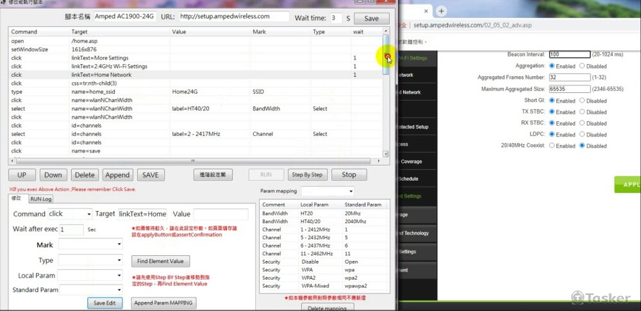Click the Value input field in edit panel

221,214
